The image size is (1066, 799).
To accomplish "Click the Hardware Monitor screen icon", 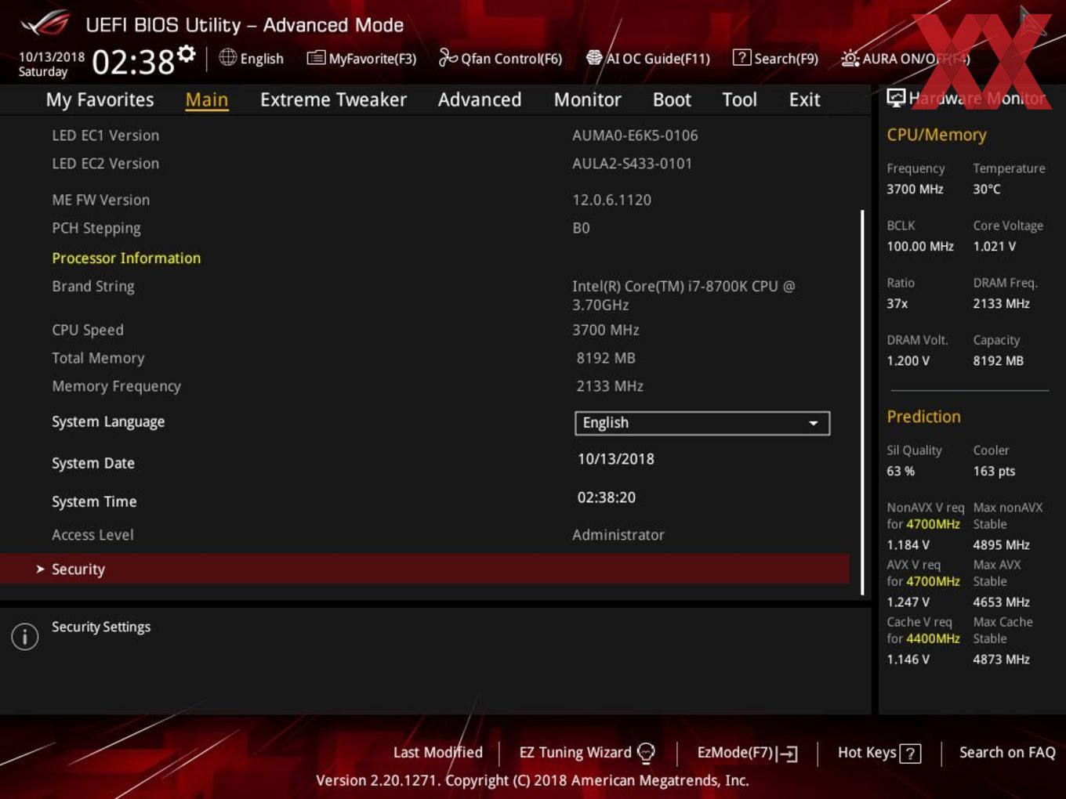I will tap(896, 98).
